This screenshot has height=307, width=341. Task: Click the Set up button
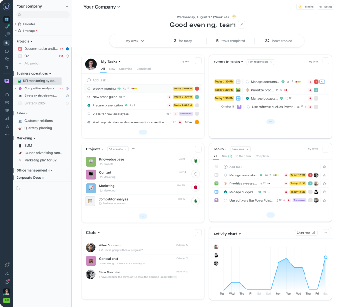[325, 7]
